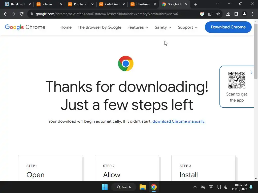Click the touch keyboard tray icon
258x193 pixels.
211,187
